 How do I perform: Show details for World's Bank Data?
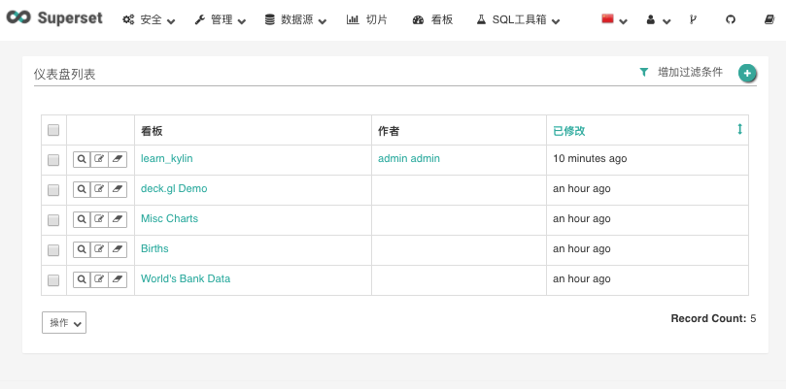82,279
